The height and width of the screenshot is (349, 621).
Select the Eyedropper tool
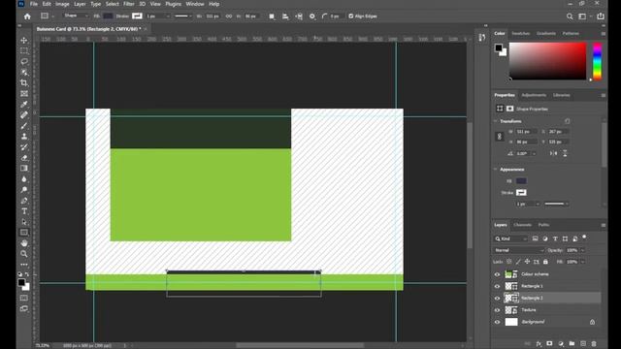(24, 104)
